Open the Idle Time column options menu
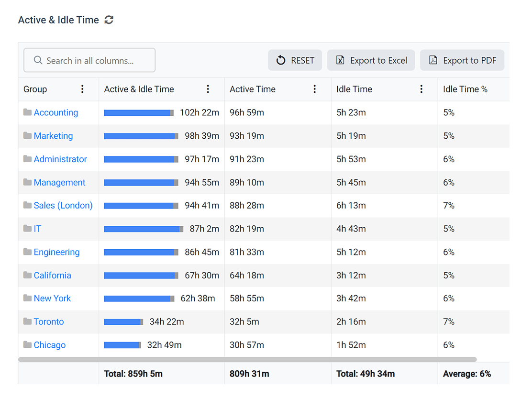 point(421,89)
